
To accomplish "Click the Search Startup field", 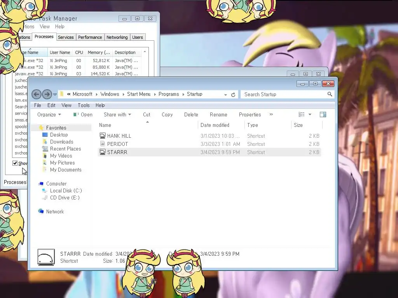I will [287, 94].
